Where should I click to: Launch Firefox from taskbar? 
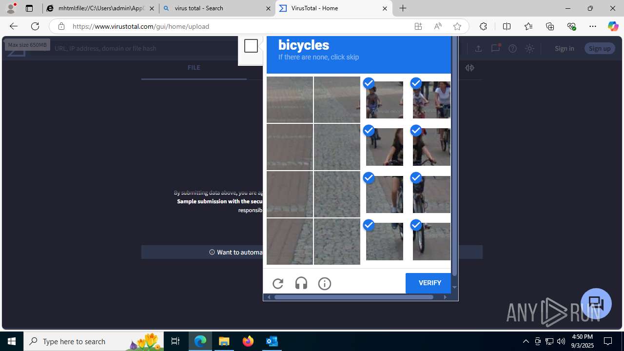pos(248,341)
